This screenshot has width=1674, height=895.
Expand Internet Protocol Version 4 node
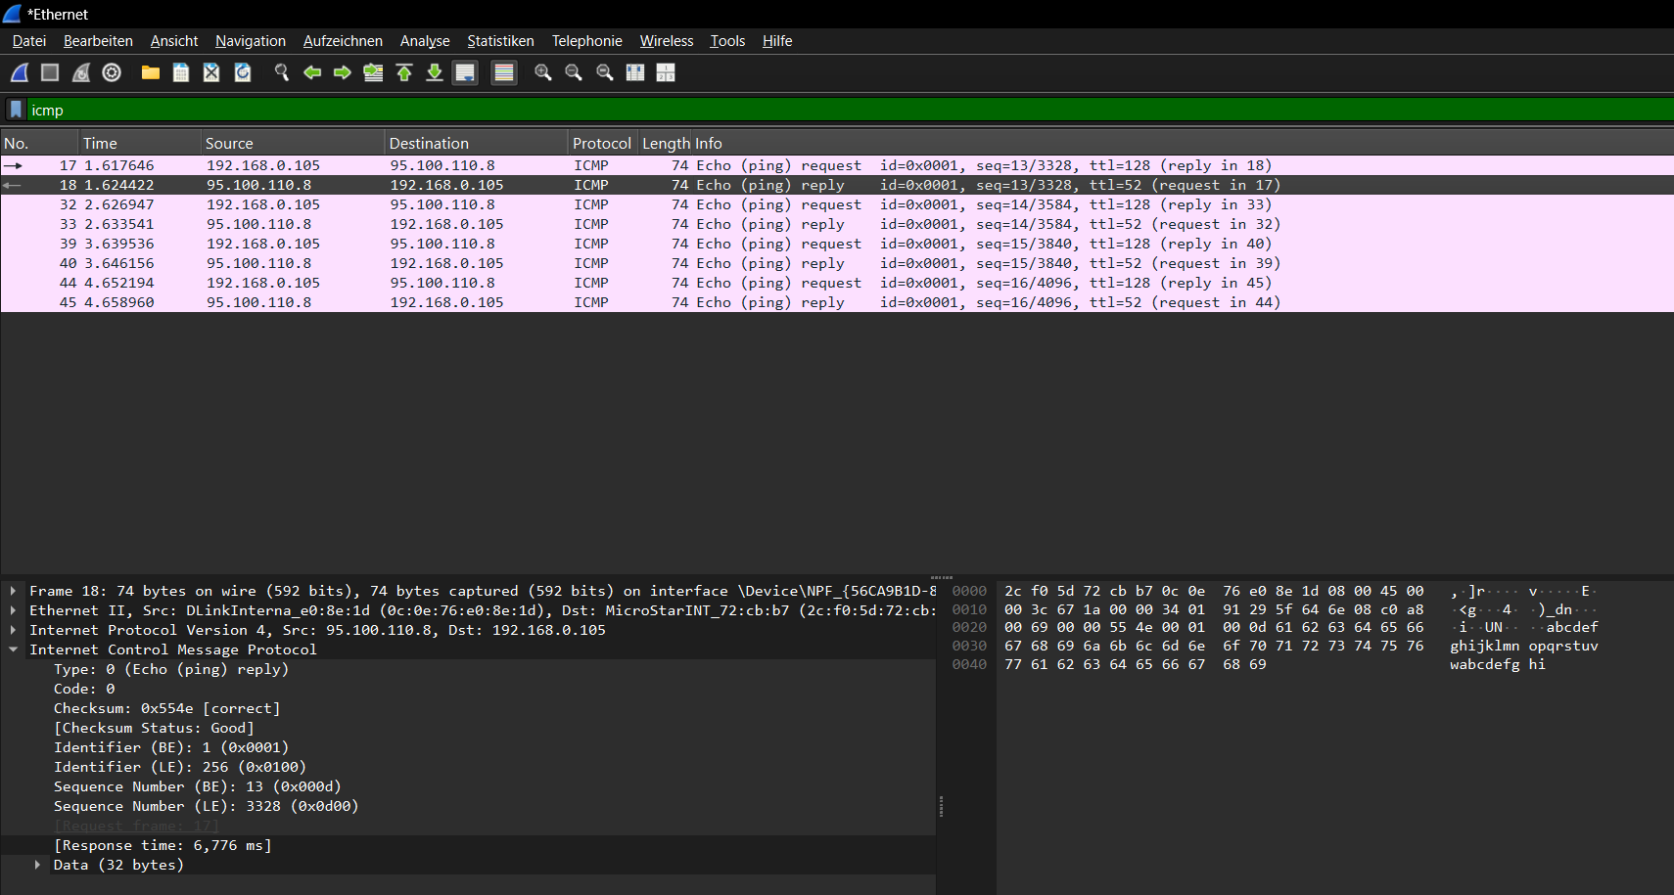(13, 630)
